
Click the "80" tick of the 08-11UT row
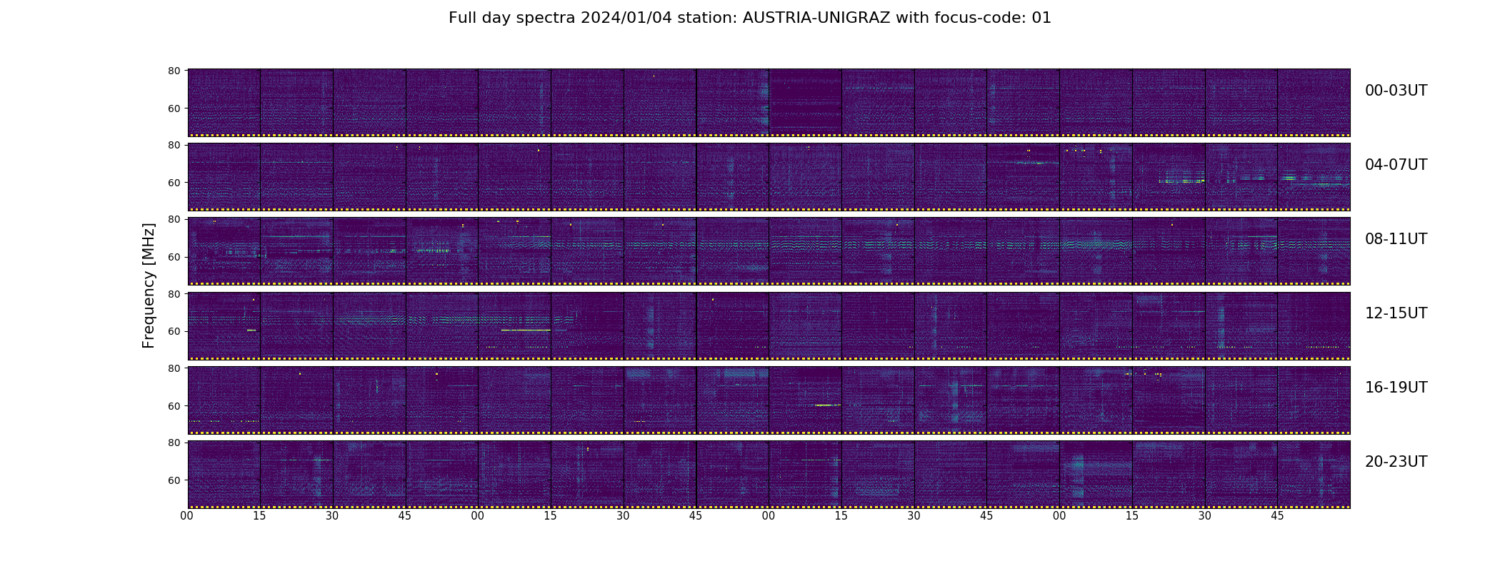click(x=174, y=219)
